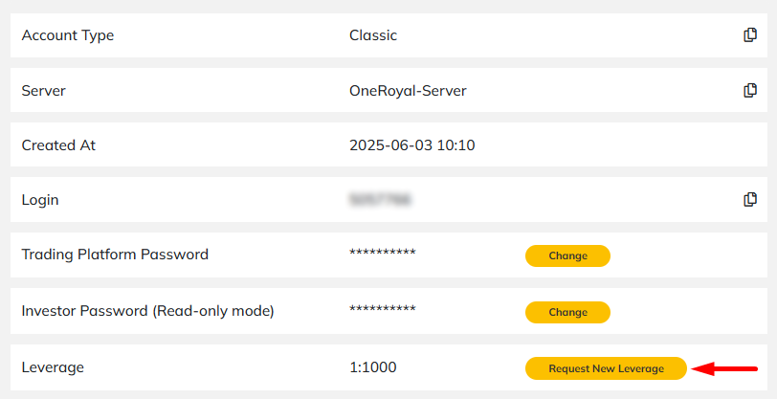Click the blurred Login value
The width and height of the screenshot is (777, 399).
[381, 200]
